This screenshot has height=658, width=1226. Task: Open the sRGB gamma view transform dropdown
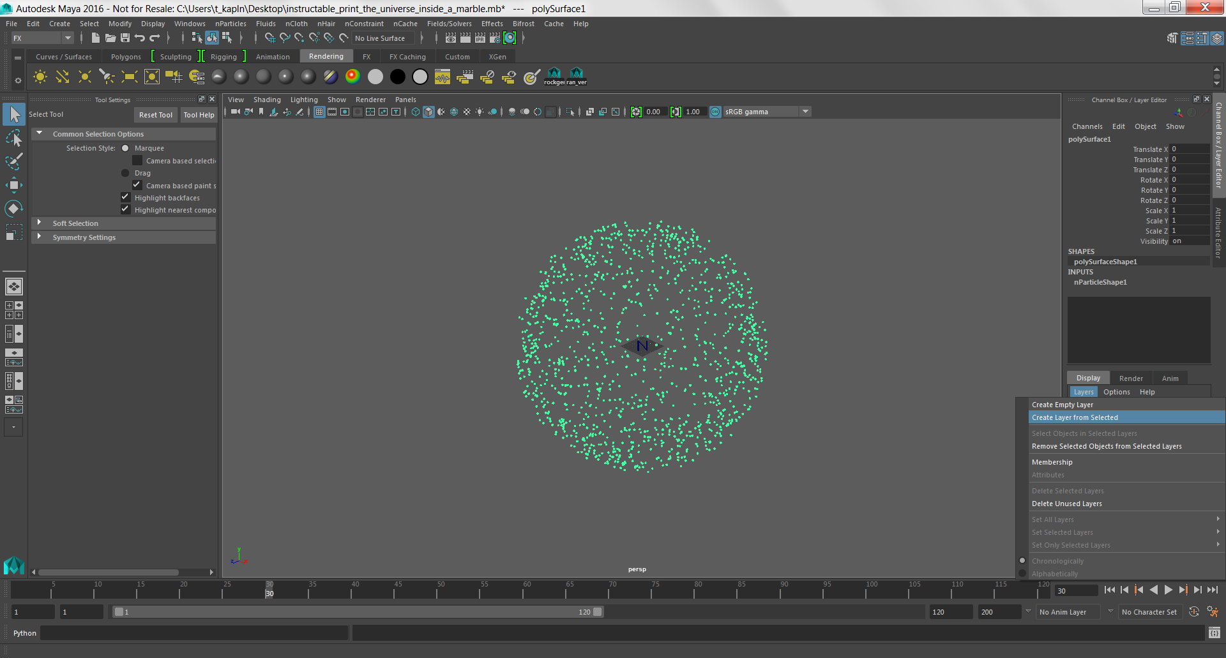point(767,112)
